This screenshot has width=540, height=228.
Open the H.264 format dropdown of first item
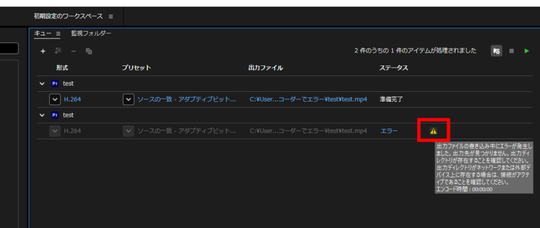tap(55, 100)
